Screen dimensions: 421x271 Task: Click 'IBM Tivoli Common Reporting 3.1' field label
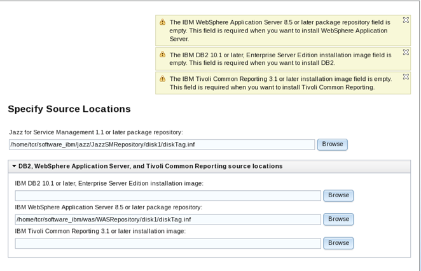[x=100, y=232]
